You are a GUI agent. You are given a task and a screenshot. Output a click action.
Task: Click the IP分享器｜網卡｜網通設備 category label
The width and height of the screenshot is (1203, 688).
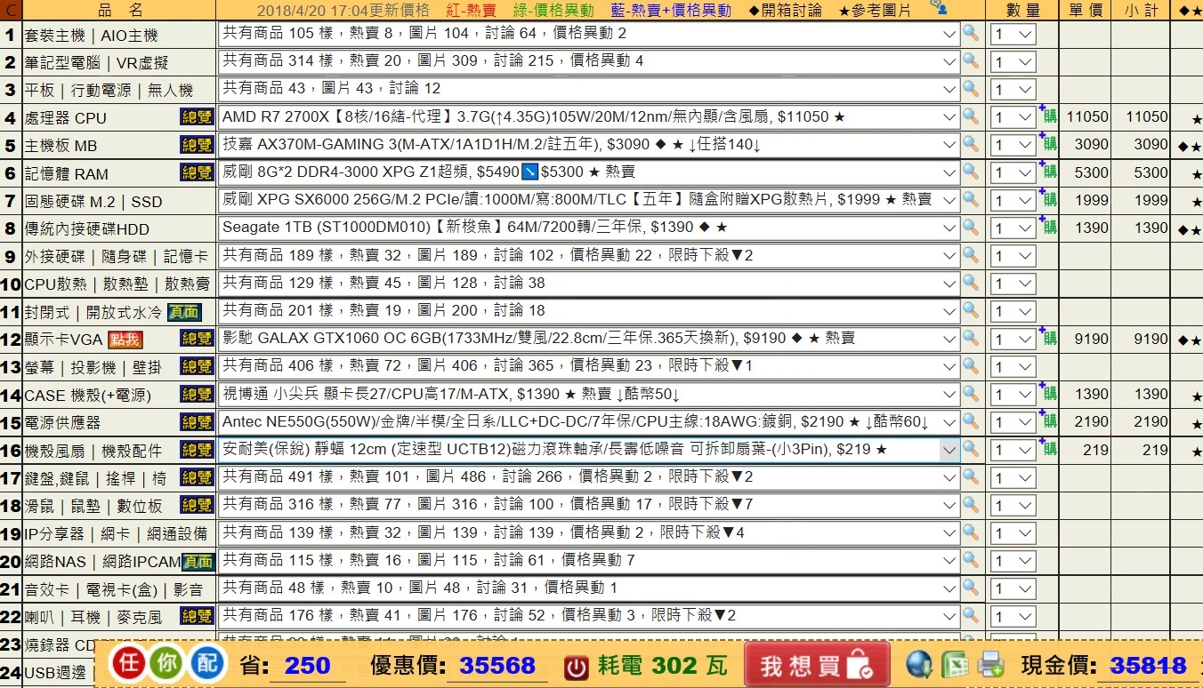click(x=116, y=533)
